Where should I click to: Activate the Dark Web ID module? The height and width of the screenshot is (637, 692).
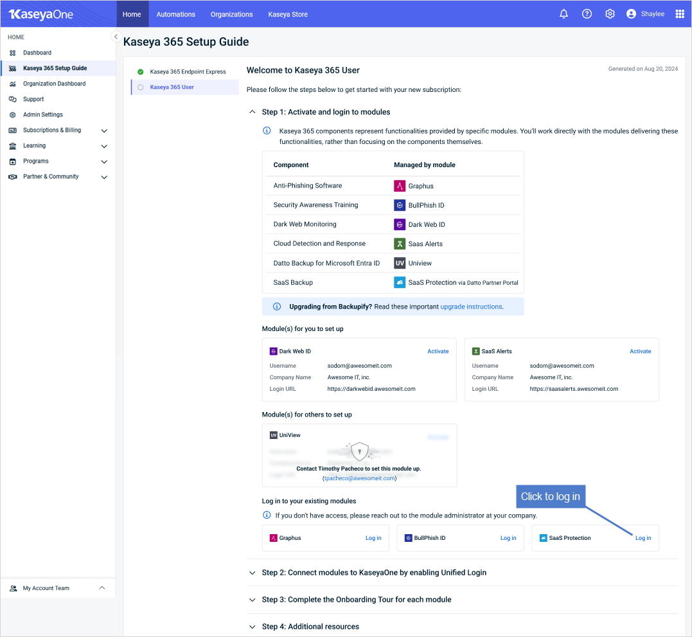point(438,352)
